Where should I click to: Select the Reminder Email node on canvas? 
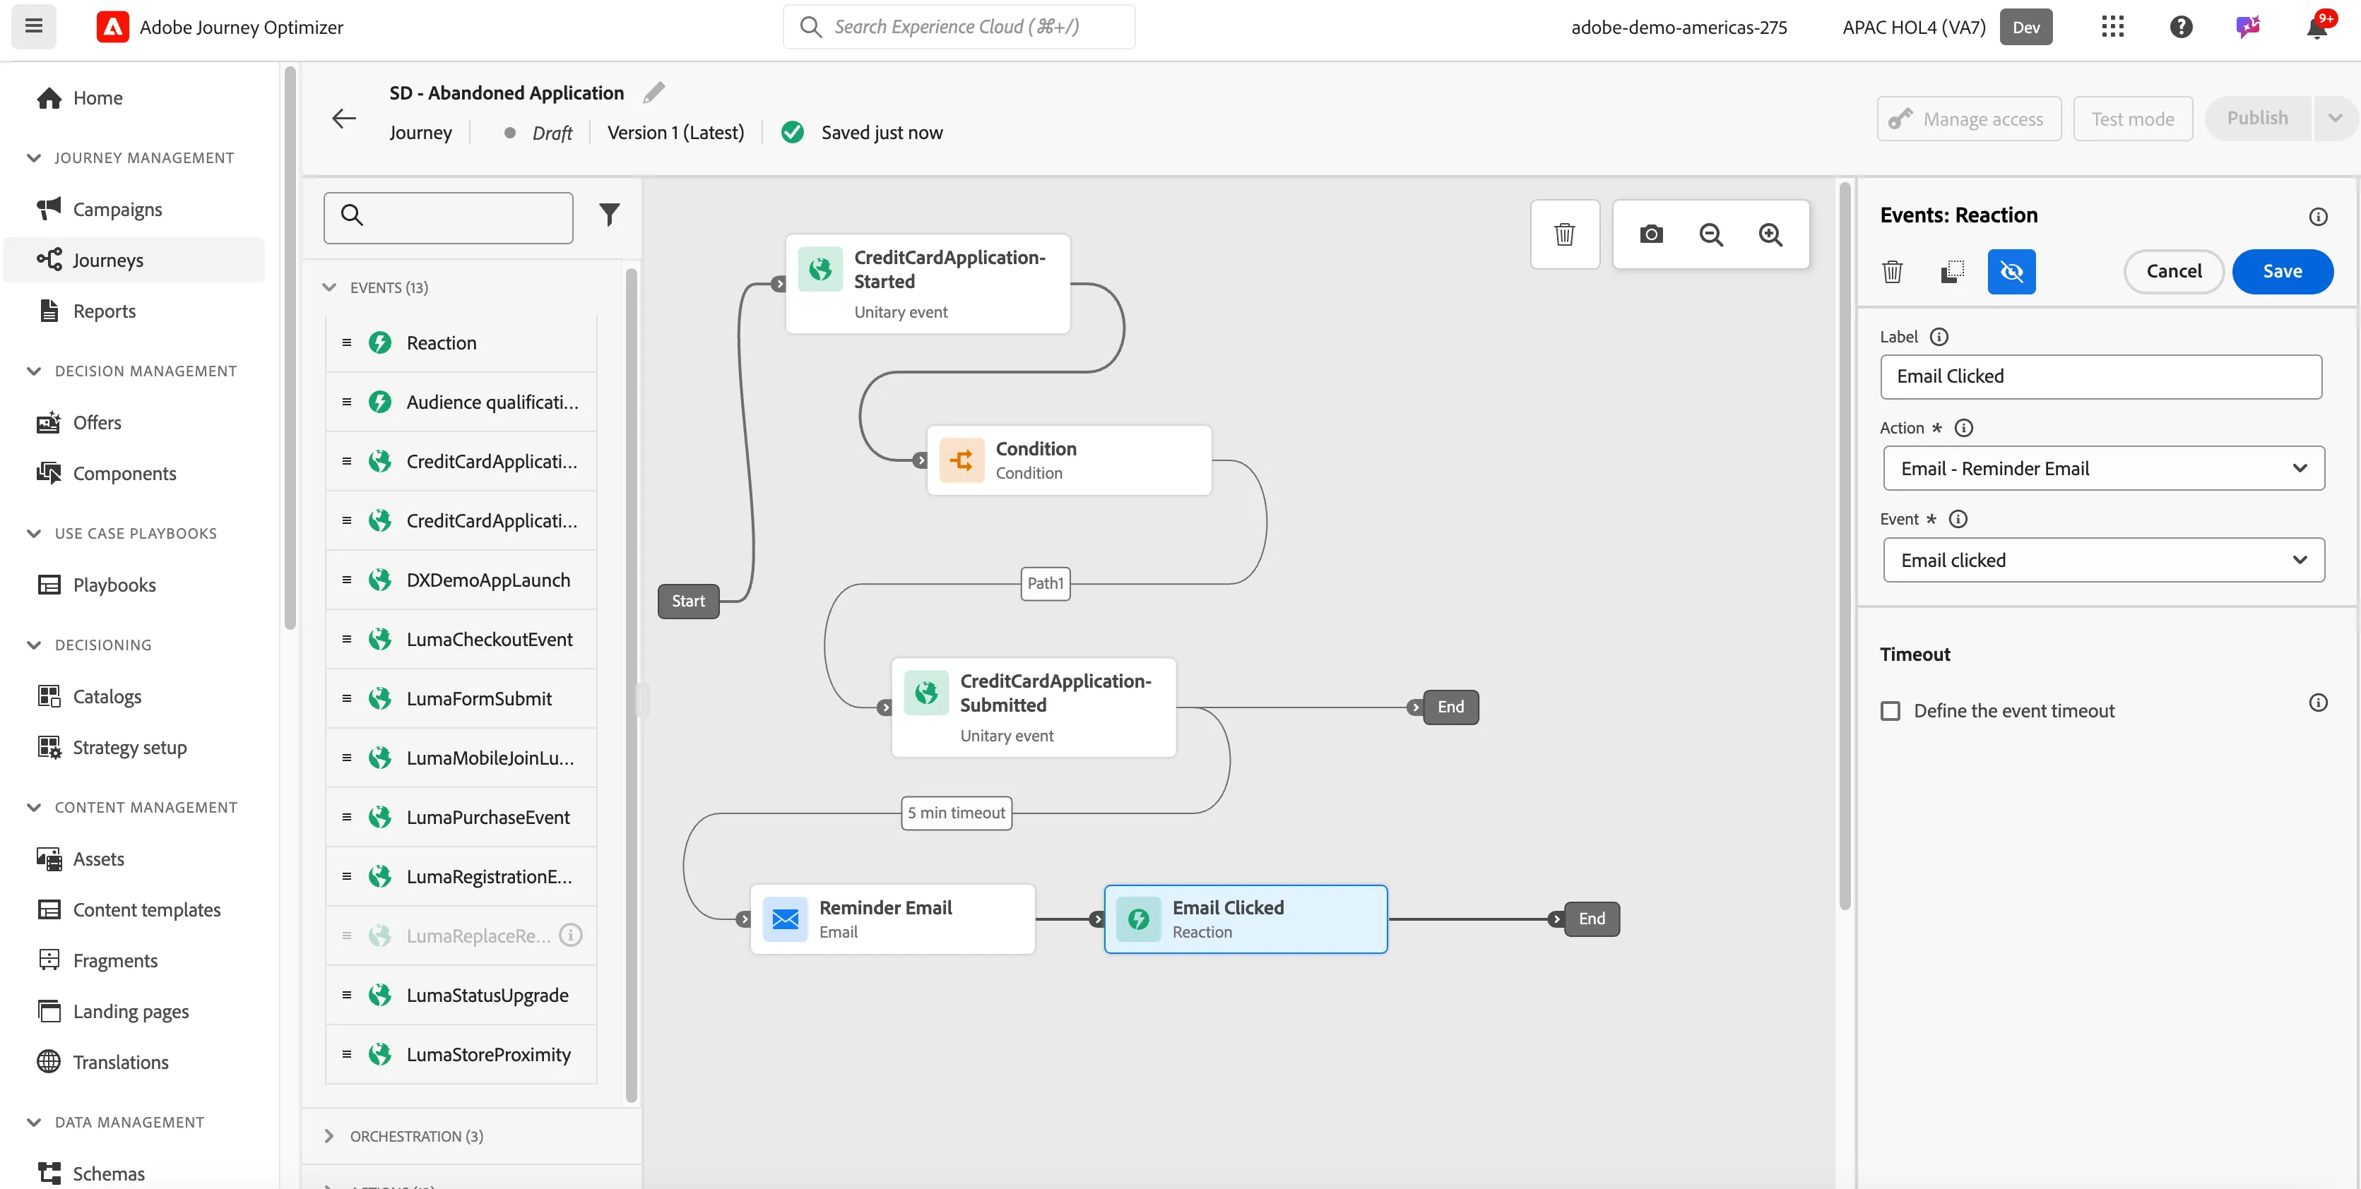pyautogui.click(x=892, y=919)
